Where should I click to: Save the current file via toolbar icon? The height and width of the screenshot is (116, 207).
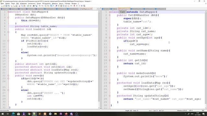pos(6,6)
